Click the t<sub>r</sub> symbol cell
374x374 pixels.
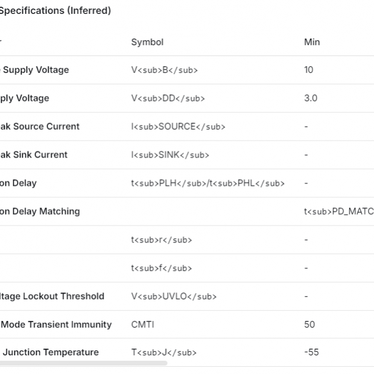pos(161,240)
